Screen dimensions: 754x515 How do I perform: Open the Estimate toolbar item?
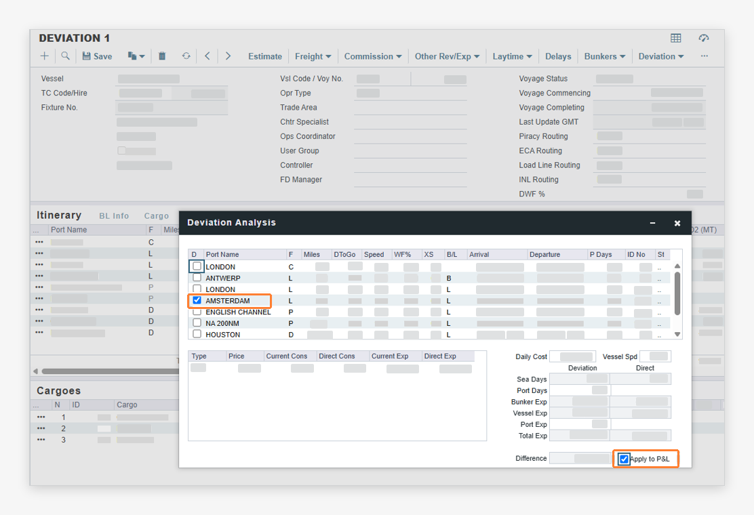coord(265,56)
